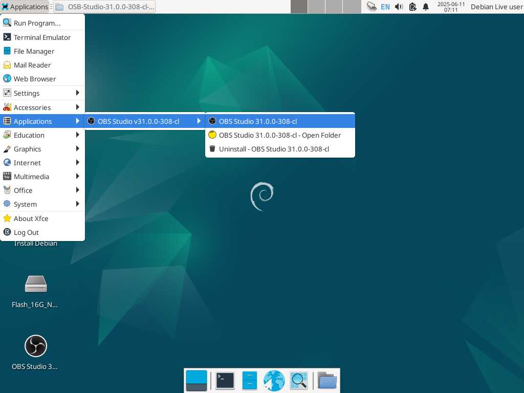524x393 pixels.
Task: Expand the System submenu arrow
Action: [78, 204]
